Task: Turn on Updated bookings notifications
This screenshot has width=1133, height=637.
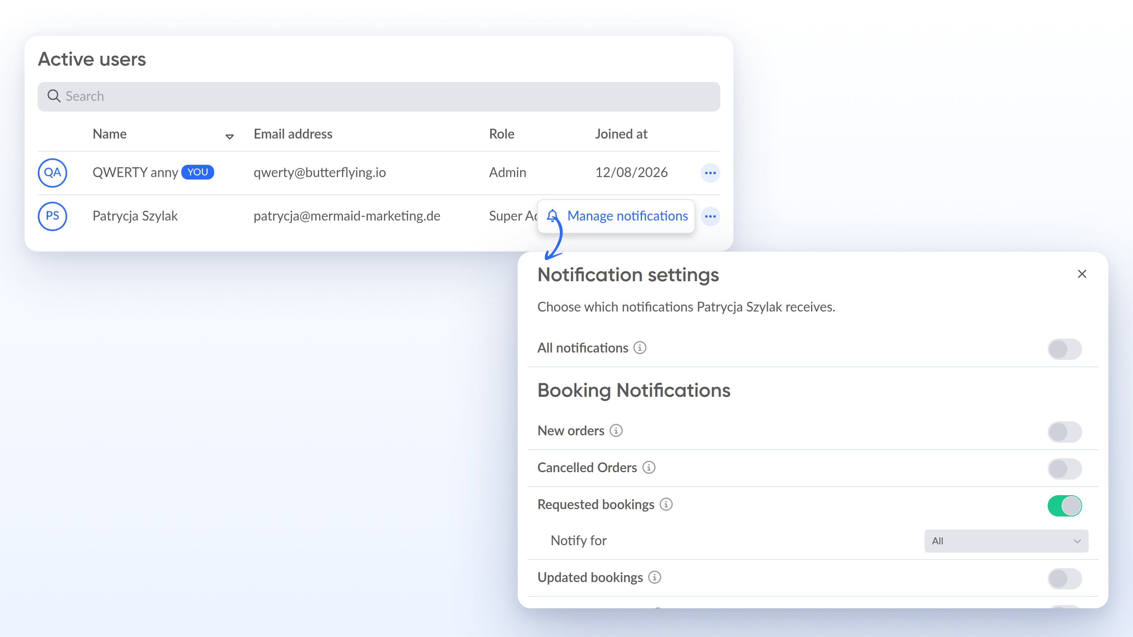Action: pos(1064,578)
